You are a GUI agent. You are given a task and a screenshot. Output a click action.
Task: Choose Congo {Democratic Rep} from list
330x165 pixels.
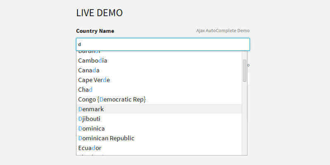112,99
